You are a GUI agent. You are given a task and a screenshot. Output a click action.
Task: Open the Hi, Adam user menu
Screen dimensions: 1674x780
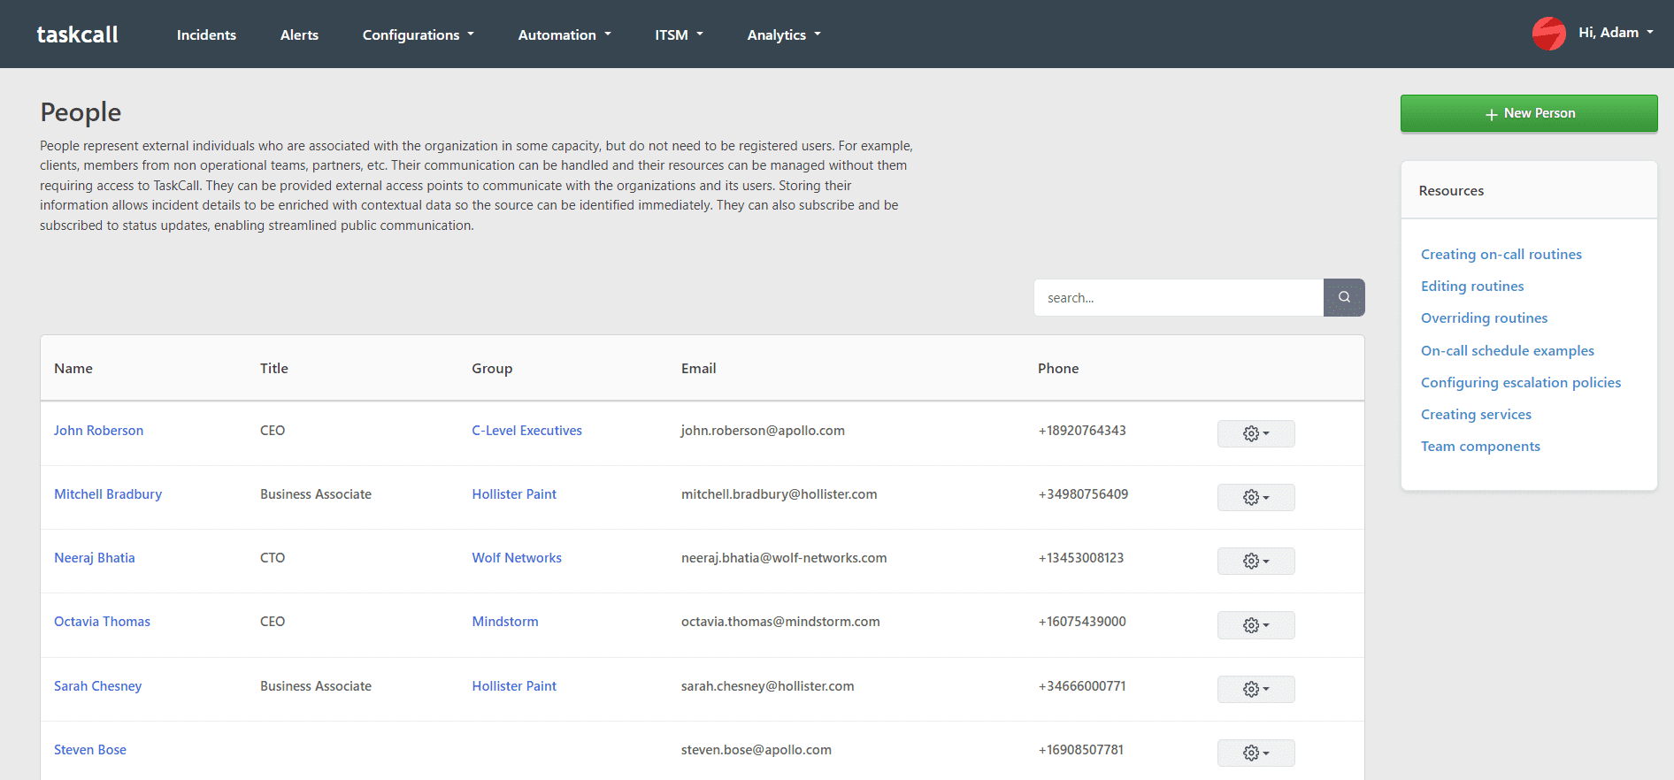click(1616, 33)
